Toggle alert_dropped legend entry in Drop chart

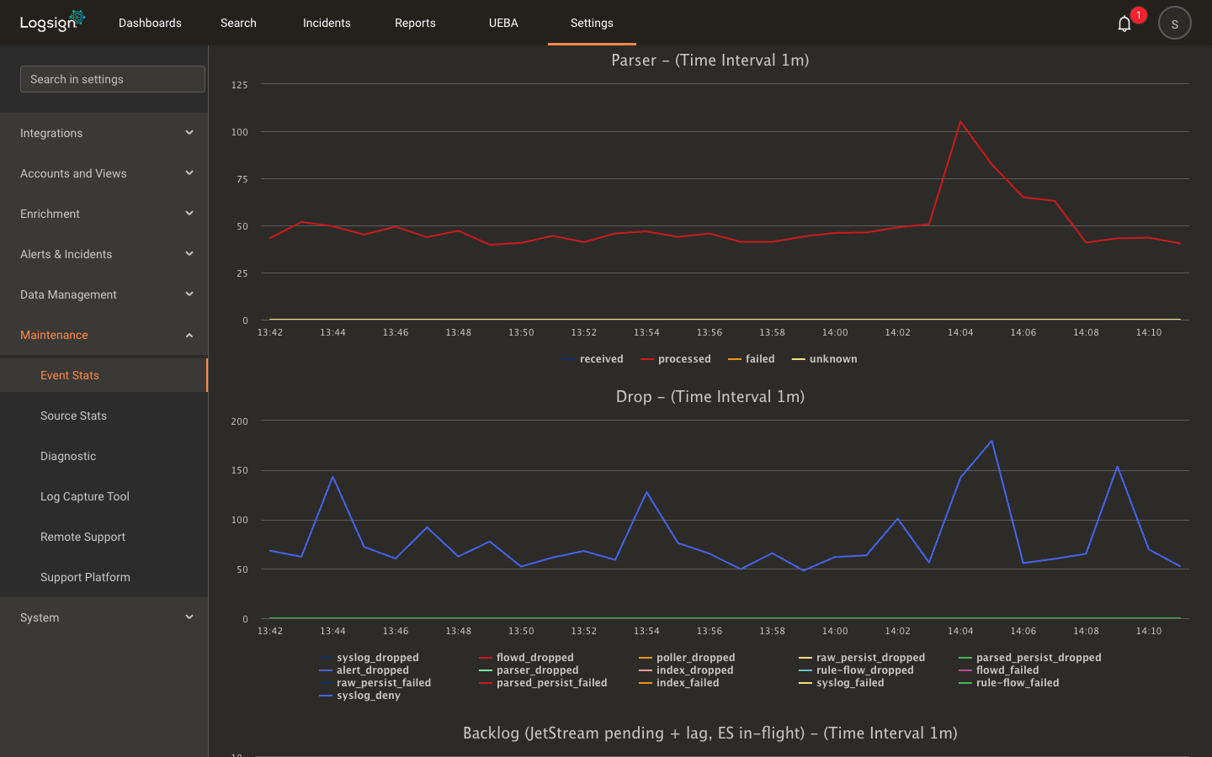coord(364,670)
